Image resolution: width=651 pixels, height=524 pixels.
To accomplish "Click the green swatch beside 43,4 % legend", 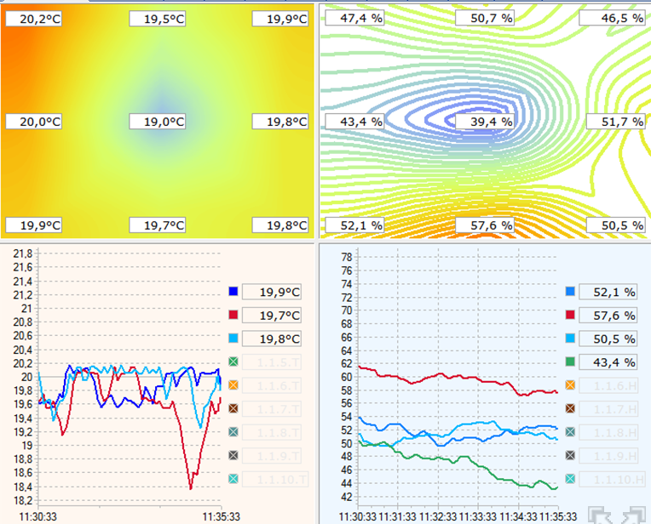I will [570, 362].
